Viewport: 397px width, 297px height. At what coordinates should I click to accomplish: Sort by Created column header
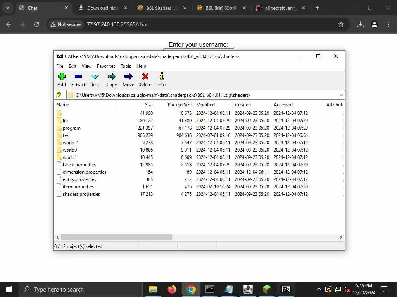[252, 104]
